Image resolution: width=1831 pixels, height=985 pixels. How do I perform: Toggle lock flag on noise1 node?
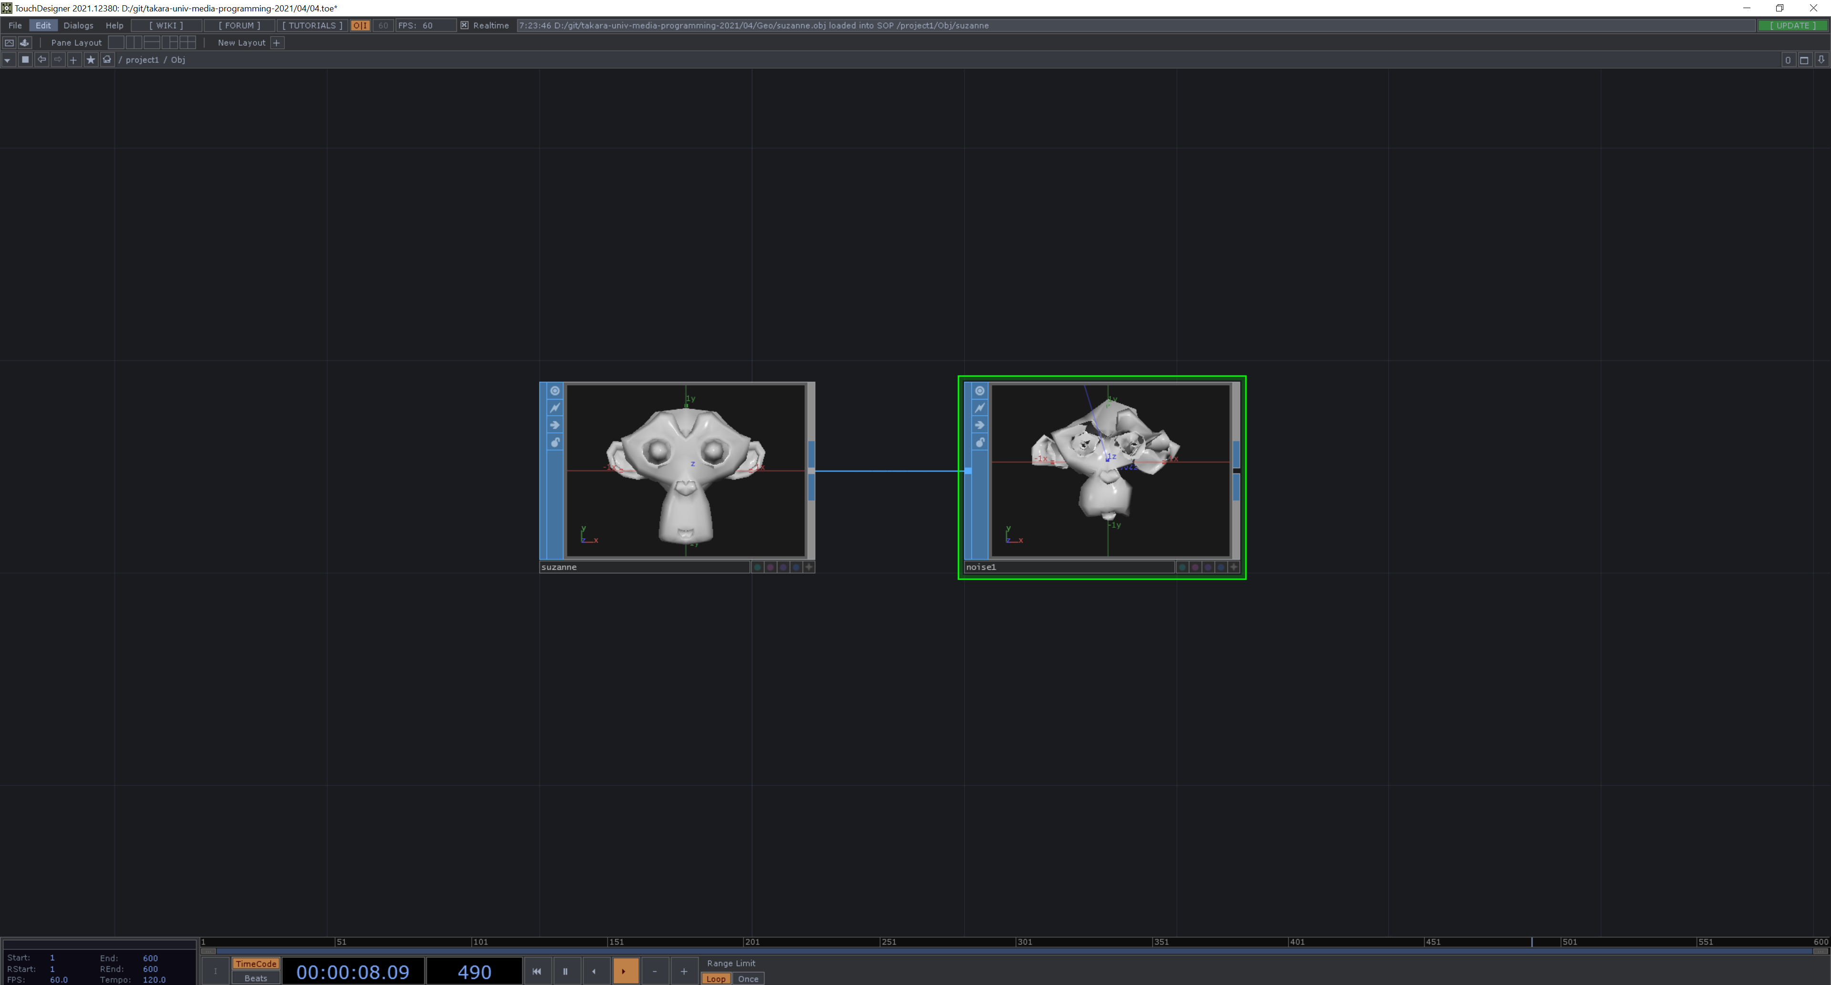pyautogui.click(x=979, y=442)
